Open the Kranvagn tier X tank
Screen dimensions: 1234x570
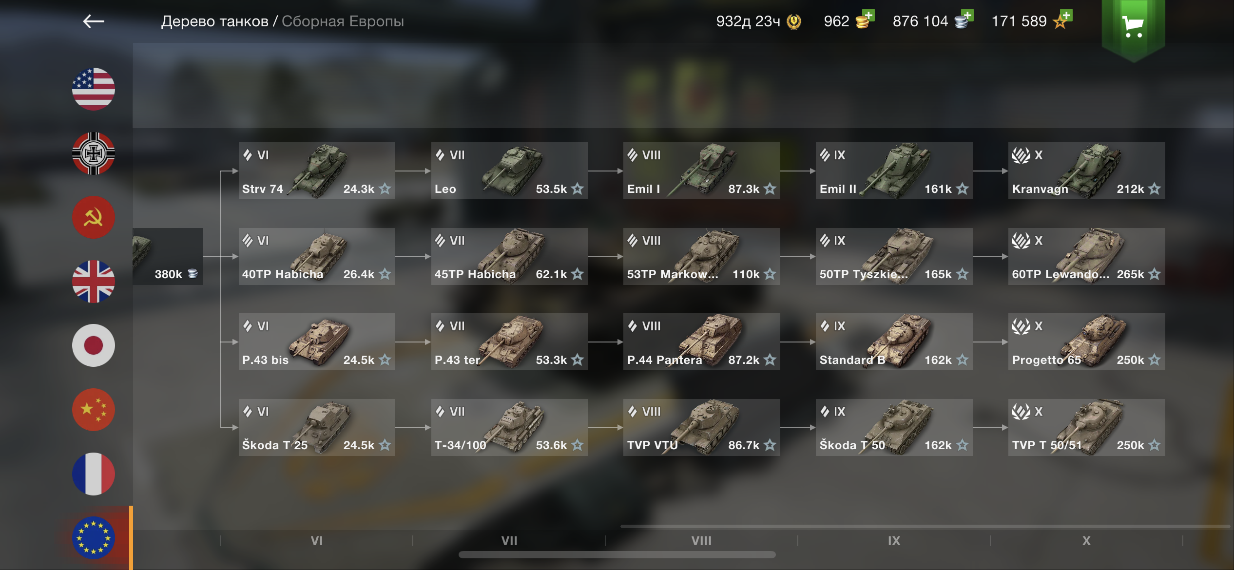tap(1086, 171)
